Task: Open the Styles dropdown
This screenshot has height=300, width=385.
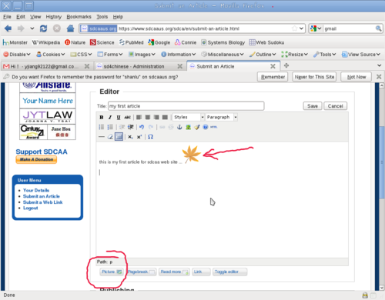Action: click(189, 117)
